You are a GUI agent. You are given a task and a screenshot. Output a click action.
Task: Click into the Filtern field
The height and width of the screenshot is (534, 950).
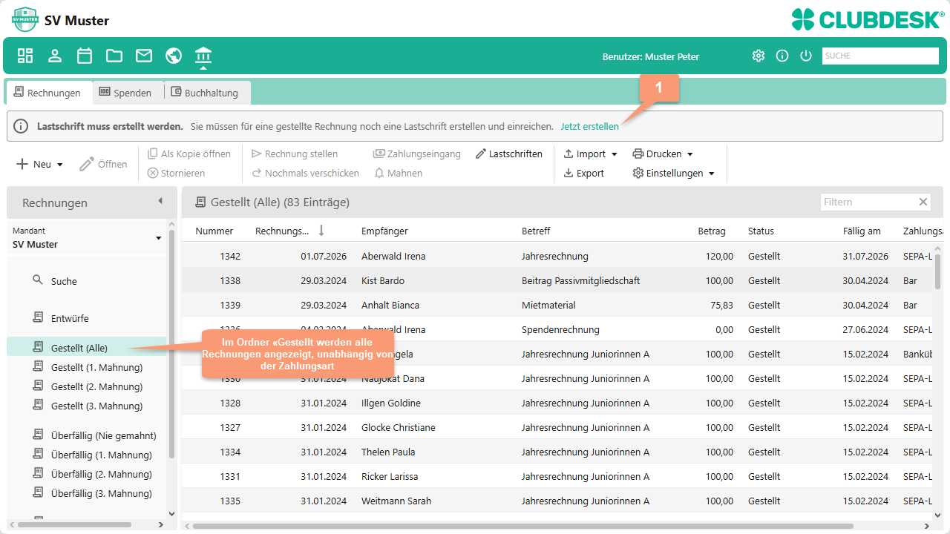click(x=868, y=202)
